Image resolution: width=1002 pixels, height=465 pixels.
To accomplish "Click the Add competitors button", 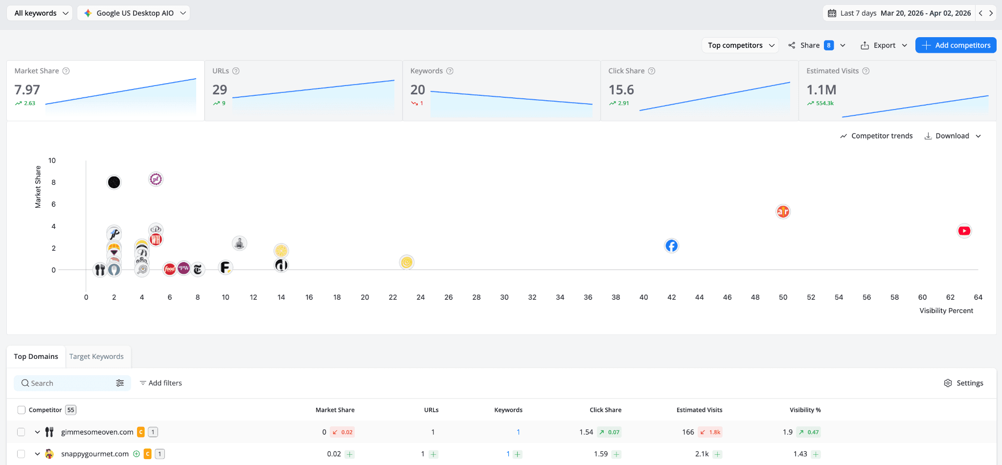I will pos(955,45).
